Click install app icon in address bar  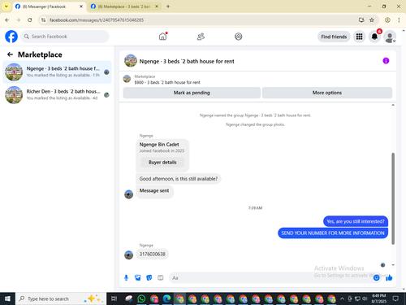[361, 20]
